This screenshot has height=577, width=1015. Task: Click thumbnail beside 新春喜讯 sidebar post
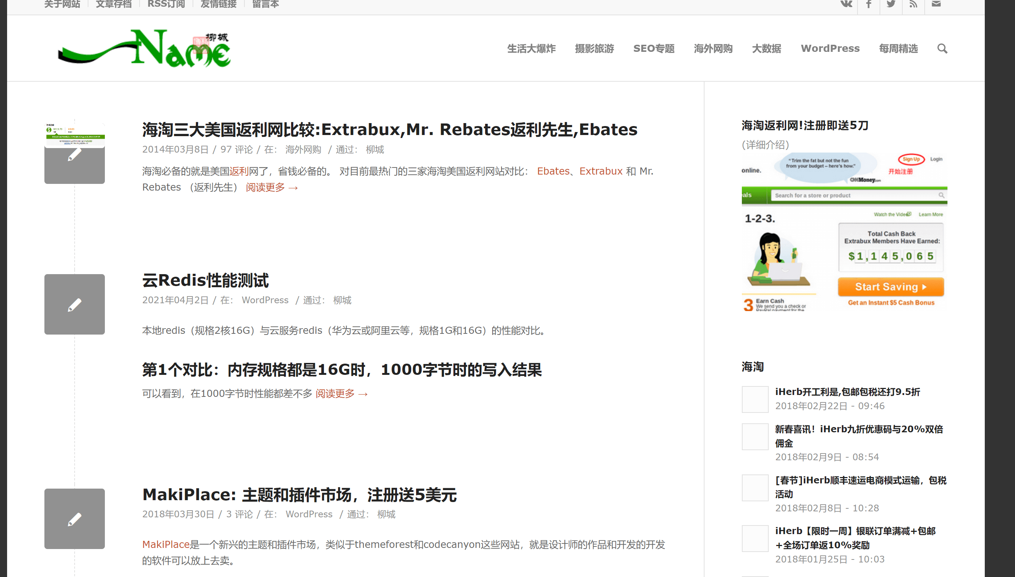pos(755,437)
